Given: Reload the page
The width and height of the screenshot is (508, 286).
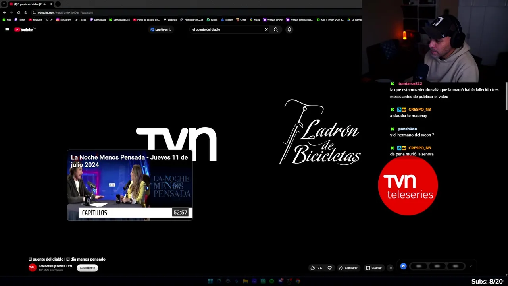Looking at the screenshot, I should [x=18, y=12].
